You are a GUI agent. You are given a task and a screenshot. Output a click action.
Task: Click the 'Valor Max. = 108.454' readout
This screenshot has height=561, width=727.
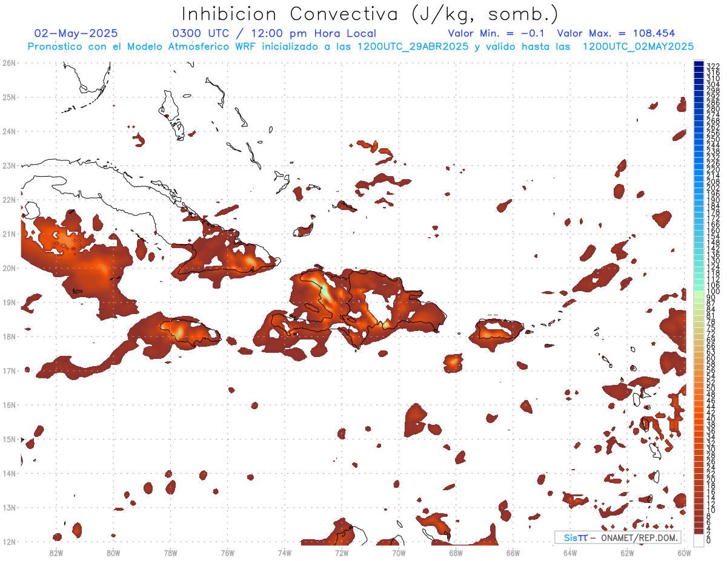tap(616, 33)
